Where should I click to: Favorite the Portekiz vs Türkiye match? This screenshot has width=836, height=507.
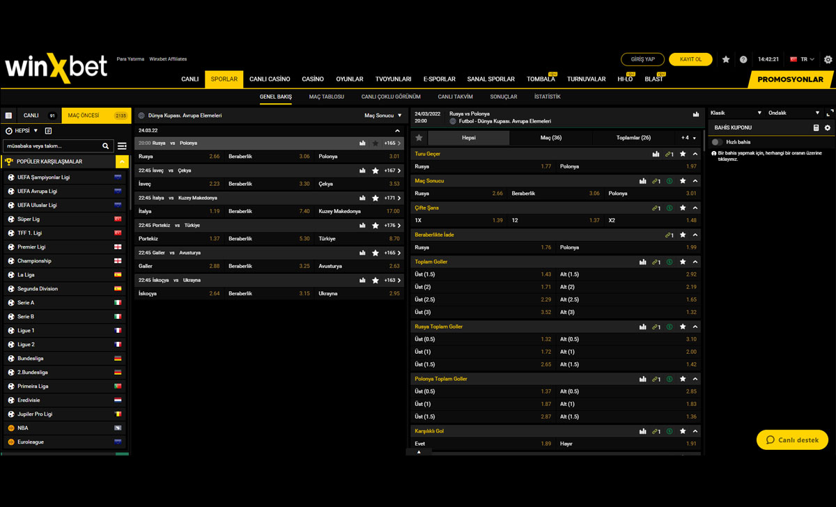point(376,226)
